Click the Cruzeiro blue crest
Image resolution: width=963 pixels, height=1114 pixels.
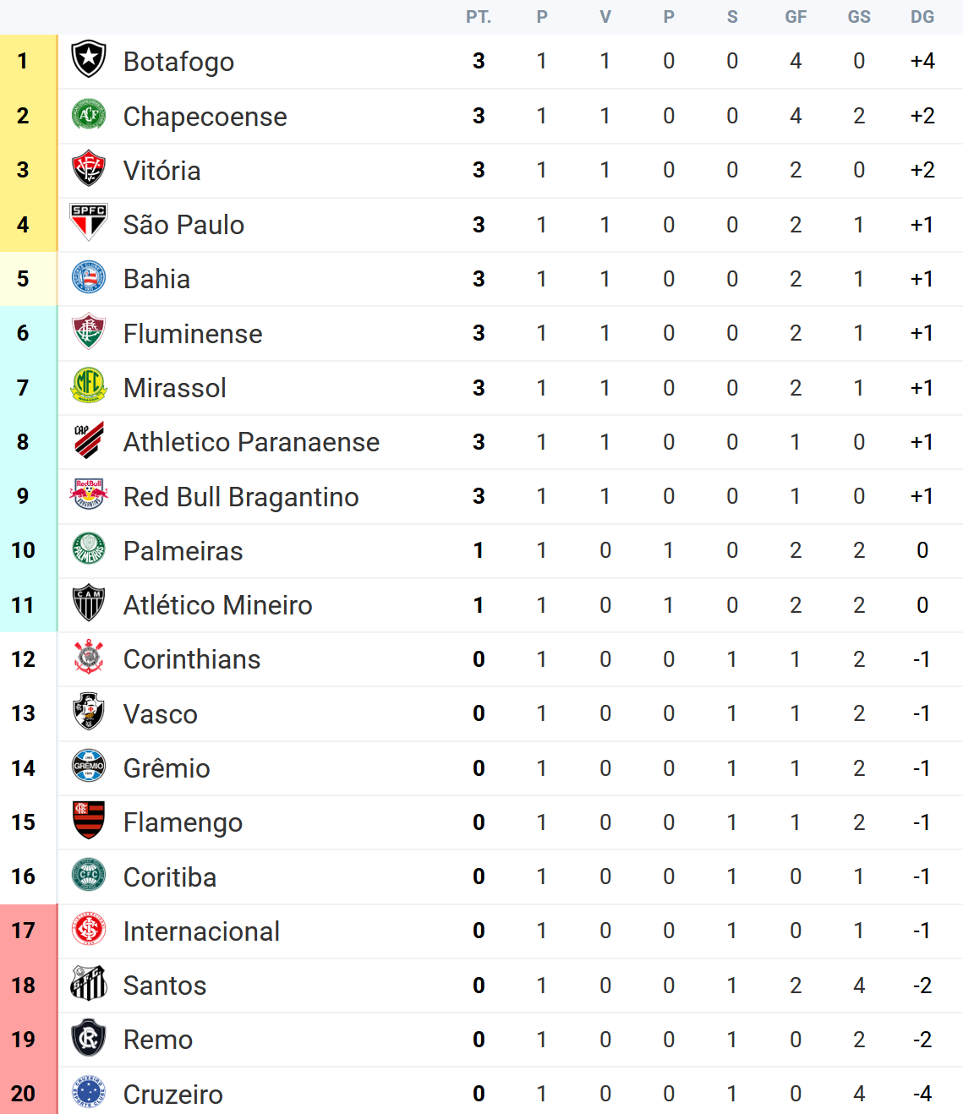[89, 1093]
